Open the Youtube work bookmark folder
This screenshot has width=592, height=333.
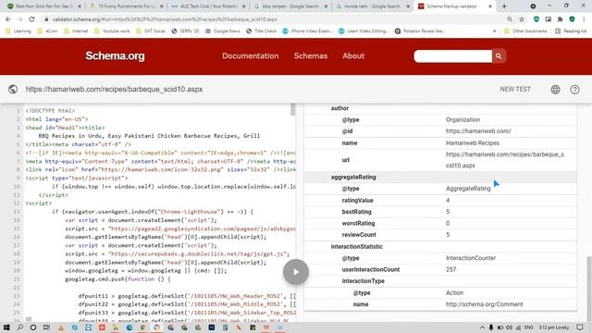point(112,31)
